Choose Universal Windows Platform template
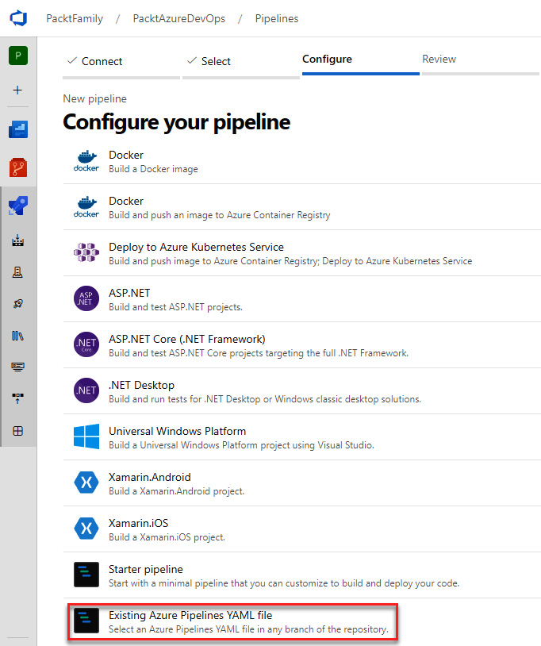This screenshot has width=541, height=646. [301, 437]
